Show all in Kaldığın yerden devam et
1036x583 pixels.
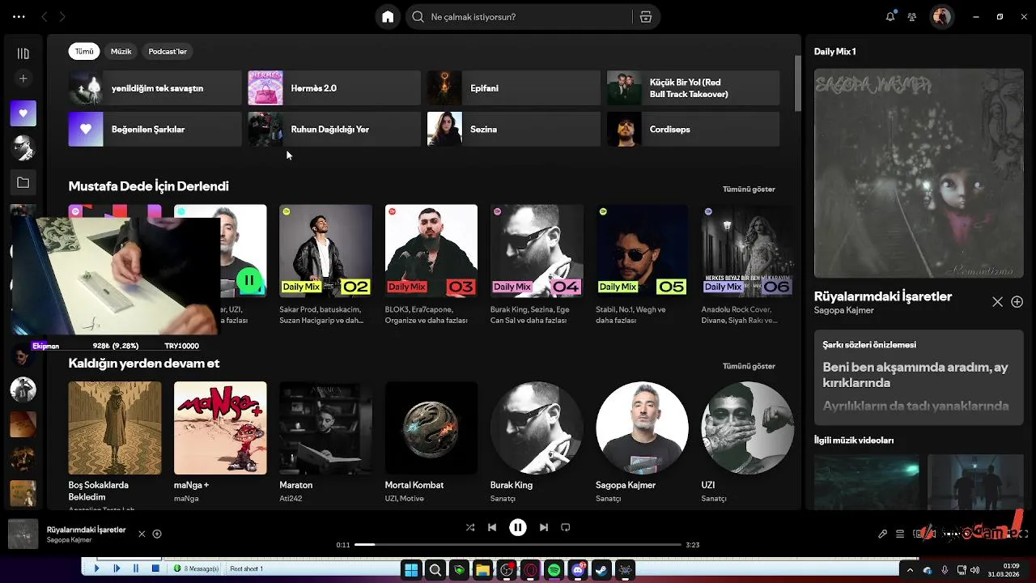(749, 366)
